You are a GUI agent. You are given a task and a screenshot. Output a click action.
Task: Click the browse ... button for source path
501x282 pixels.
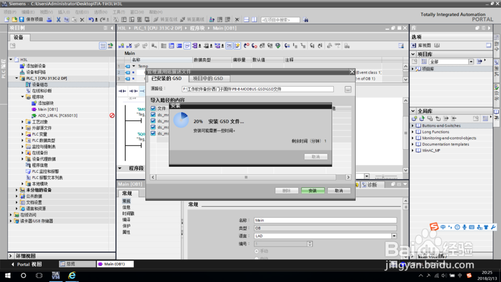tap(348, 90)
